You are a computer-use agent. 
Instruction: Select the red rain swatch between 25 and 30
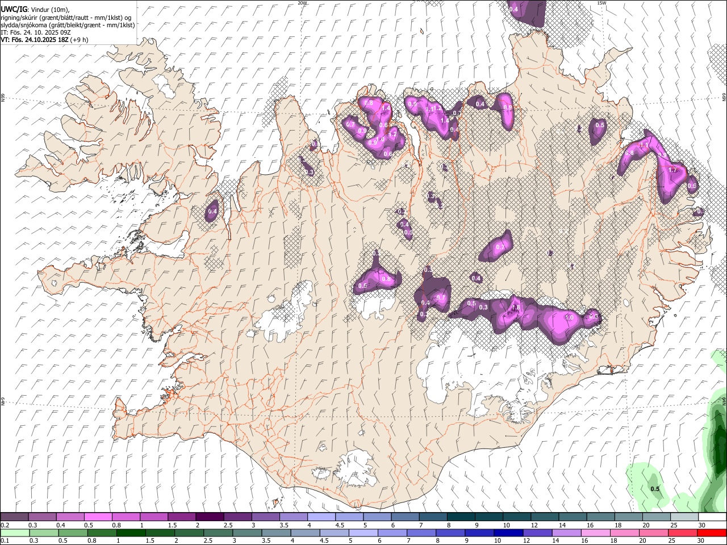tap(683, 533)
